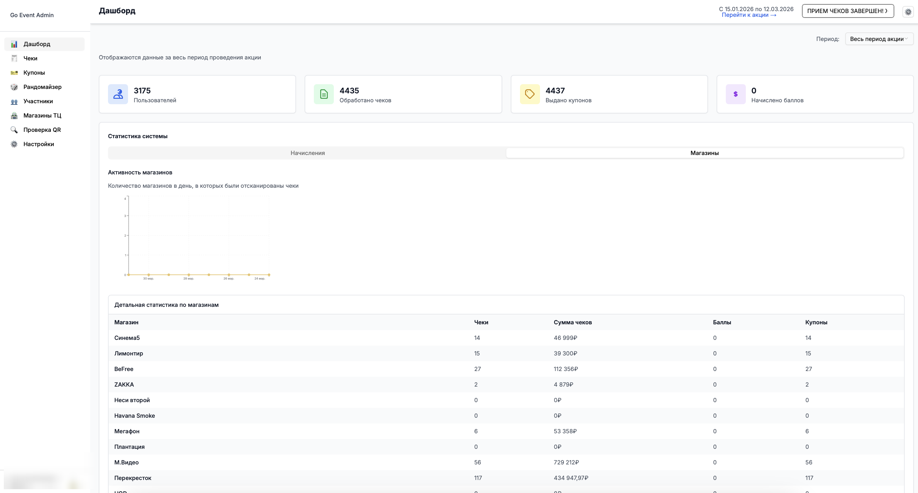Click the Рандомайзер dice sidebar icon

[14, 87]
